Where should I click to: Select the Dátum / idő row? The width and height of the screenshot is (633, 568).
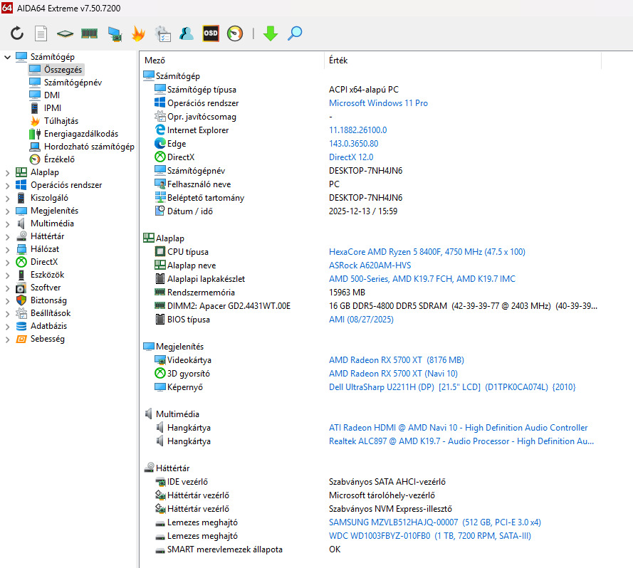(370, 211)
